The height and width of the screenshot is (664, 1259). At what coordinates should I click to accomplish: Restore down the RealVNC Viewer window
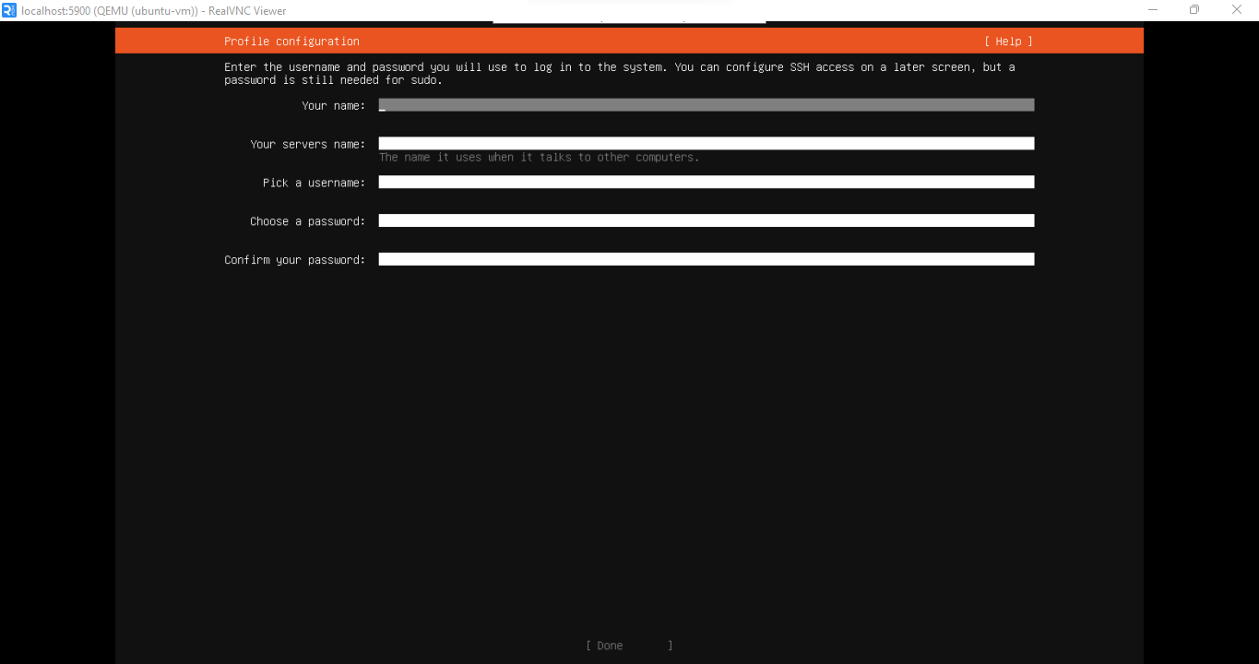tap(1194, 10)
